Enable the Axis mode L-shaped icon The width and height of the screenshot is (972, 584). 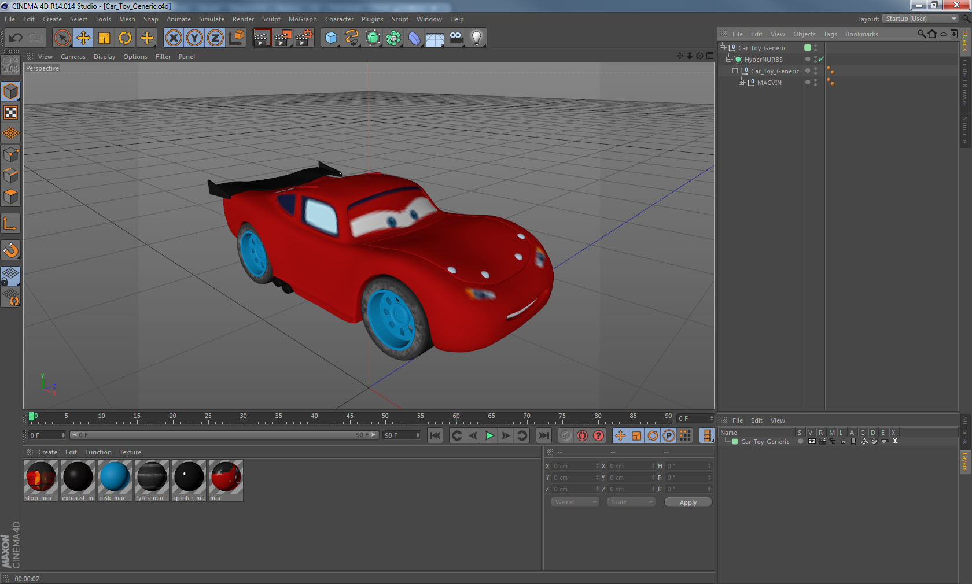click(10, 223)
